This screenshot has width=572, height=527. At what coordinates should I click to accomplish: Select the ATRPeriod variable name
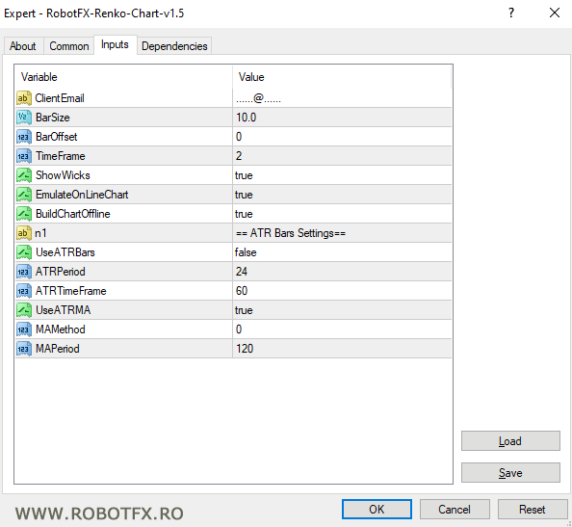[61, 272]
